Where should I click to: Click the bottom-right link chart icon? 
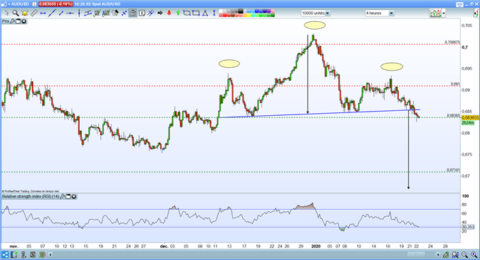[x=446, y=255]
